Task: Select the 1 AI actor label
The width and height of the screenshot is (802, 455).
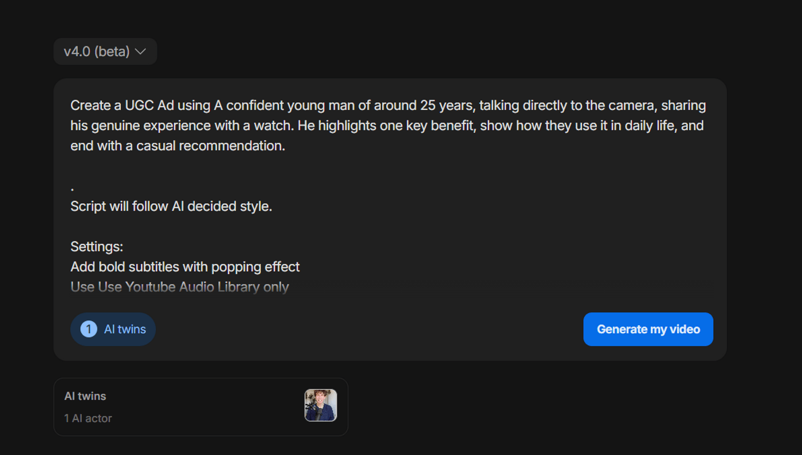Action: pos(88,418)
